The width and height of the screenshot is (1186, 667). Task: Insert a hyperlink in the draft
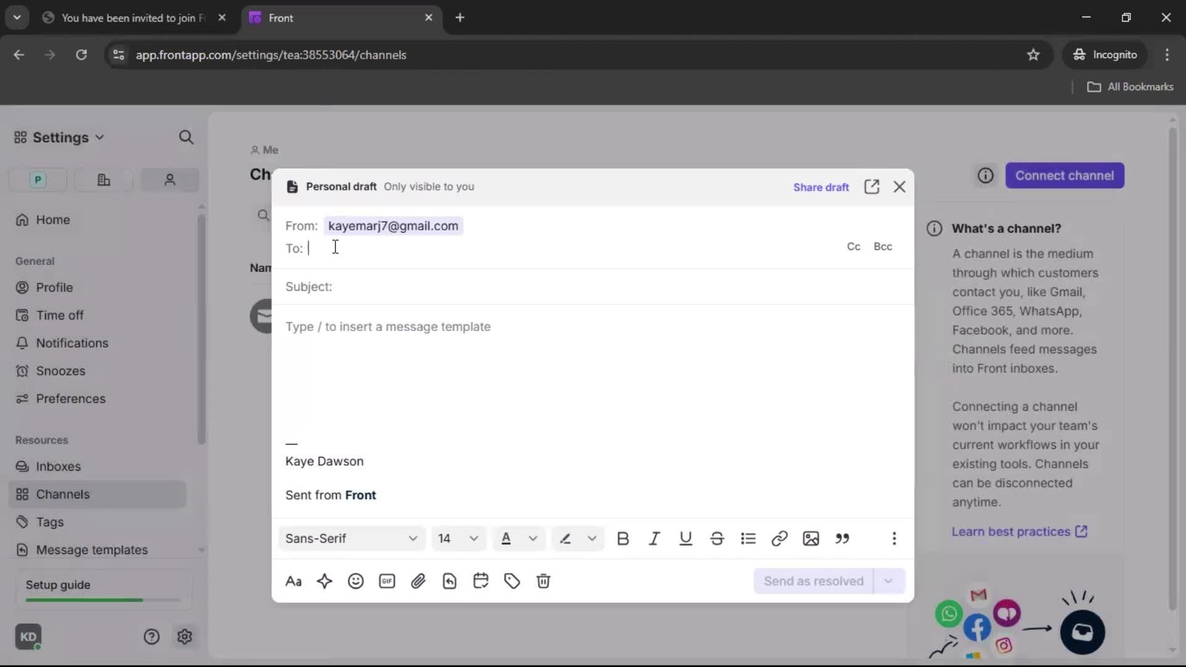[780, 539]
